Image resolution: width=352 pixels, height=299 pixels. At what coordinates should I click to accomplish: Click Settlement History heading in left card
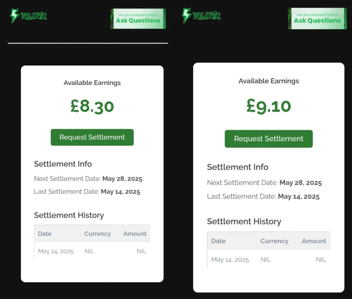click(69, 215)
